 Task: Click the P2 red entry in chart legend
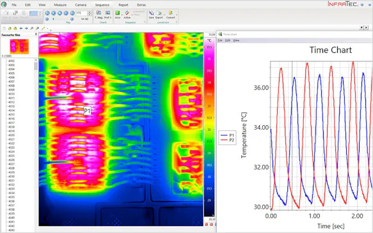[x=228, y=140]
